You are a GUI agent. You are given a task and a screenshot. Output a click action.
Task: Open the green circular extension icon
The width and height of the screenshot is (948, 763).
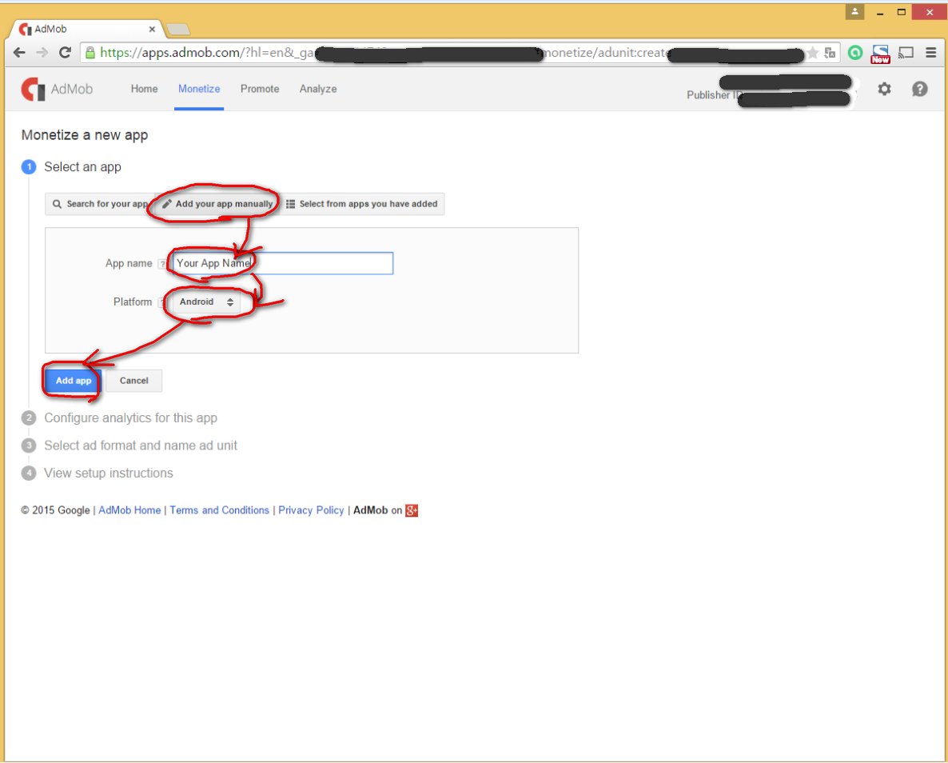[x=855, y=53]
